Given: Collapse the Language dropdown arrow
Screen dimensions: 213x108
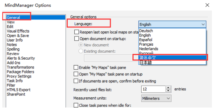Looking at the screenshot, I should pos(203,24).
